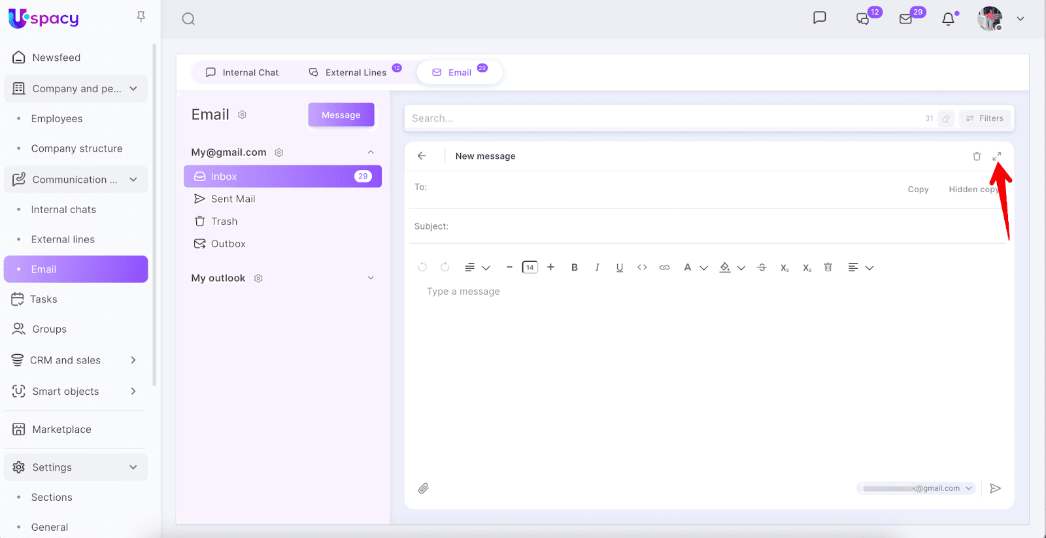This screenshot has height=538, width=1046.
Task: Open the text fill color picker
Action: pos(725,267)
